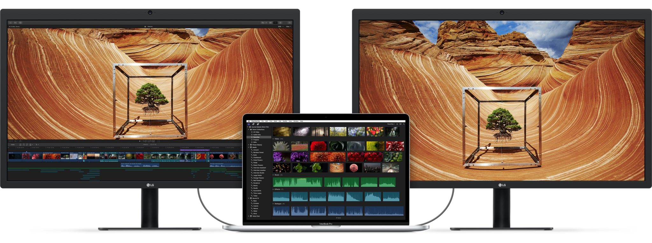Image resolution: width=652 pixels, height=243 pixels.
Task: Click the purple title clip above the timeline
Action: pyautogui.click(x=195, y=150)
